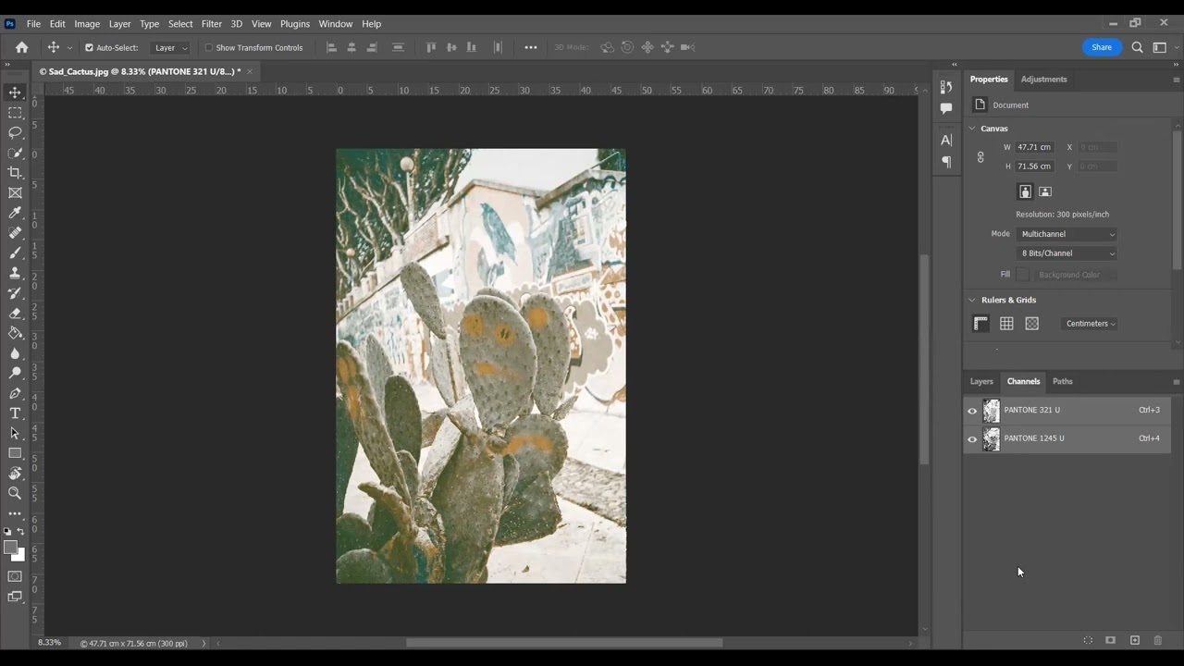Toggle the grid icon in Rulers & Grids
This screenshot has width=1184, height=666.
coord(1006,323)
